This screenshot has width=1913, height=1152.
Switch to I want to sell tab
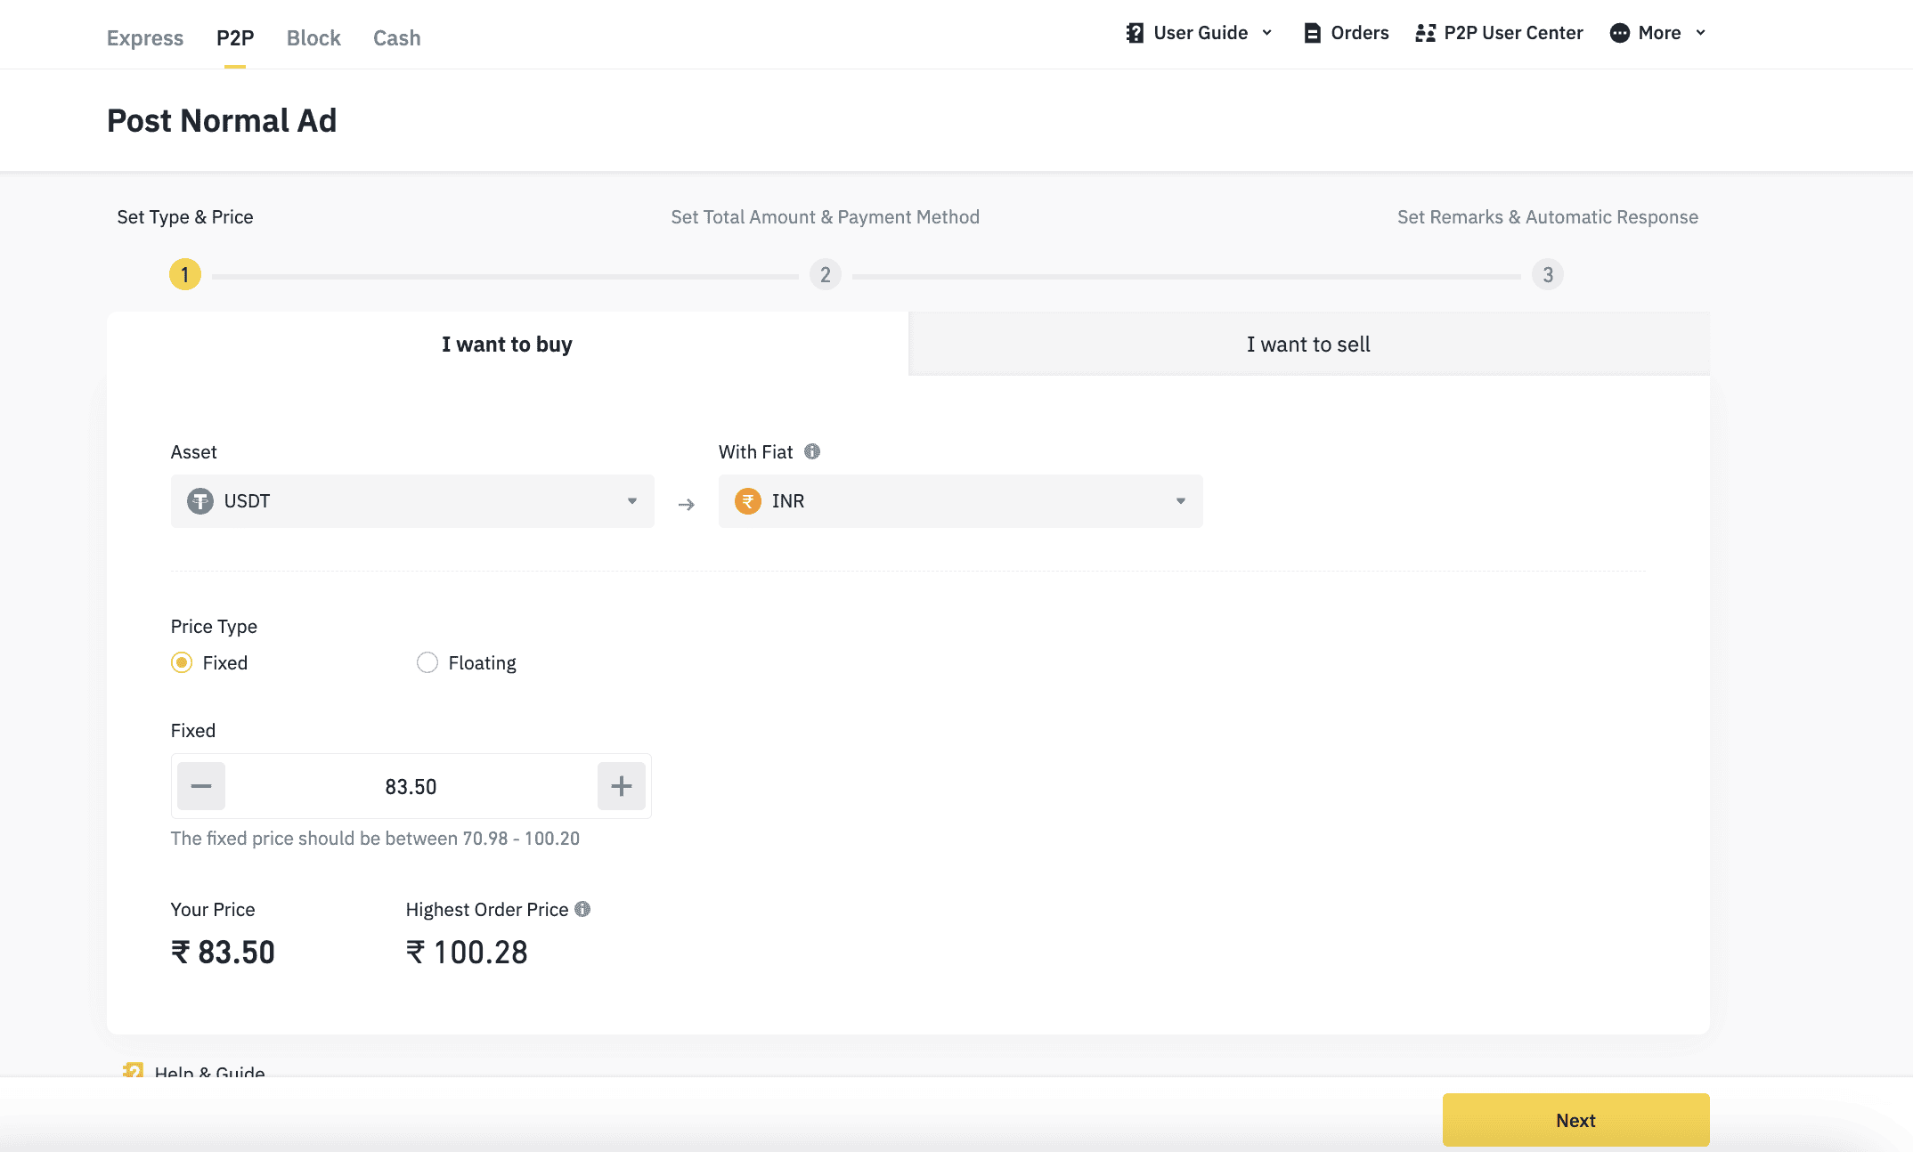pos(1307,345)
